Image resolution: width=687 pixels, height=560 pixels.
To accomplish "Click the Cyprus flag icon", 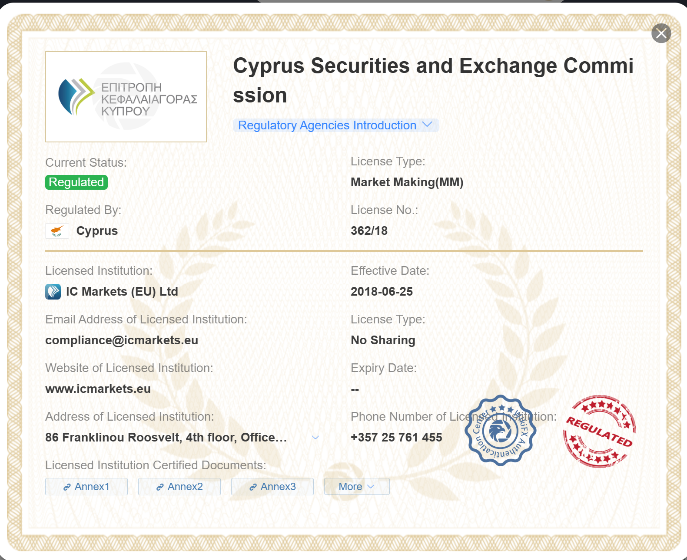I will click(x=57, y=231).
